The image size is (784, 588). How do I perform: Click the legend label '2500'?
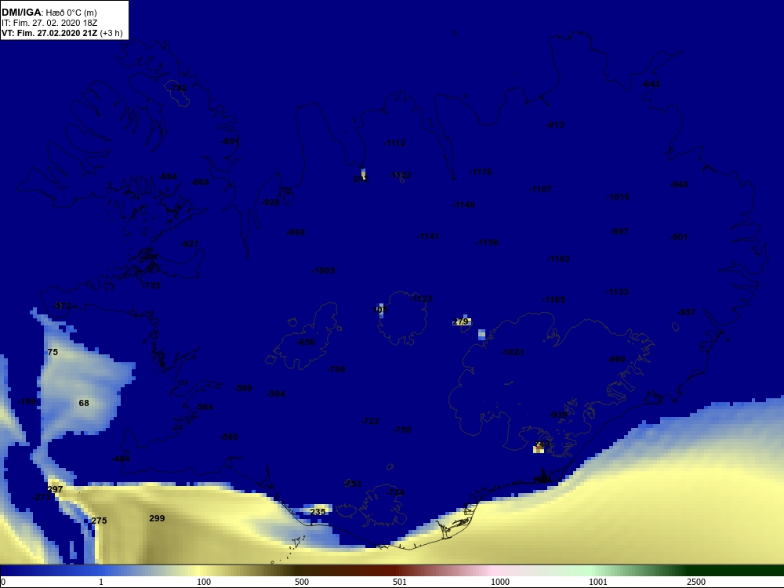pyautogui.click(x=696, y=582)
